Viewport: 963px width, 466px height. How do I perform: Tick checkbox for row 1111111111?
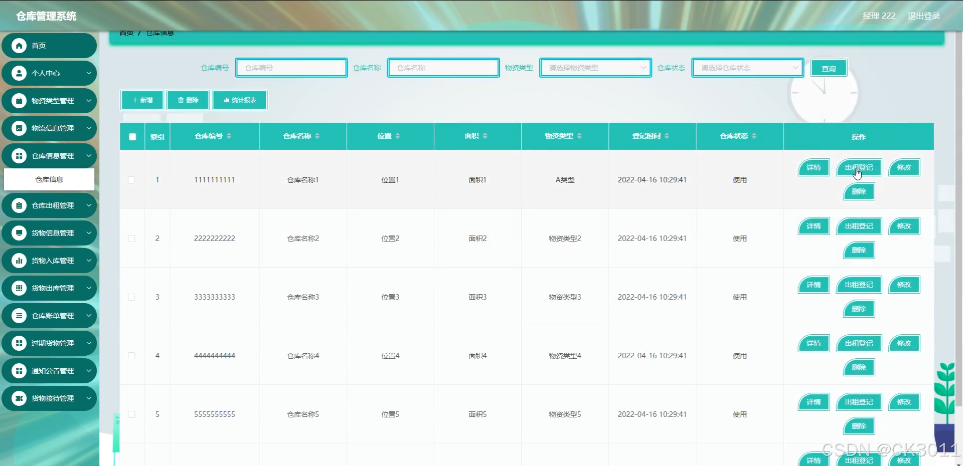tap(131, 180)
